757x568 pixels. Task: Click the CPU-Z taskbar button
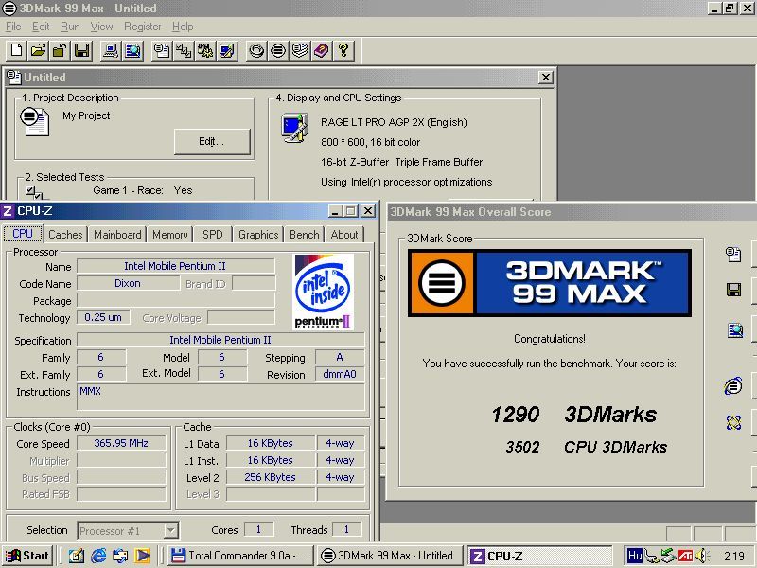coord(538,556)
